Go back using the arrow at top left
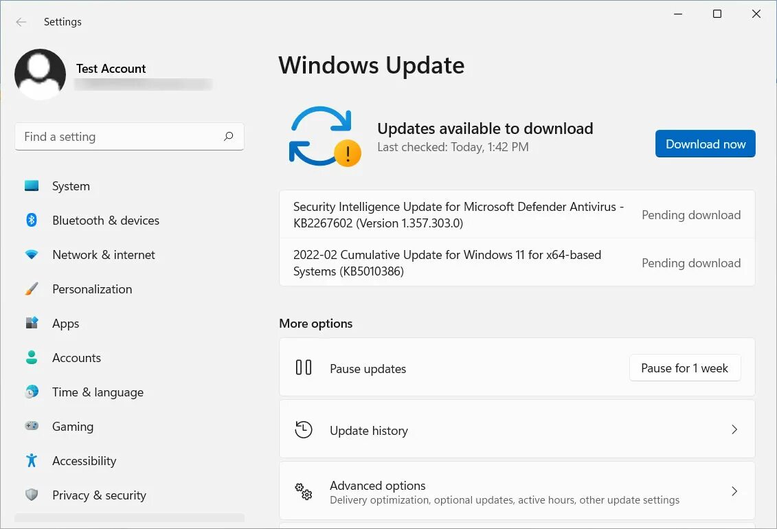This screenshot has height=529, width=777. (x=21, y=21)
